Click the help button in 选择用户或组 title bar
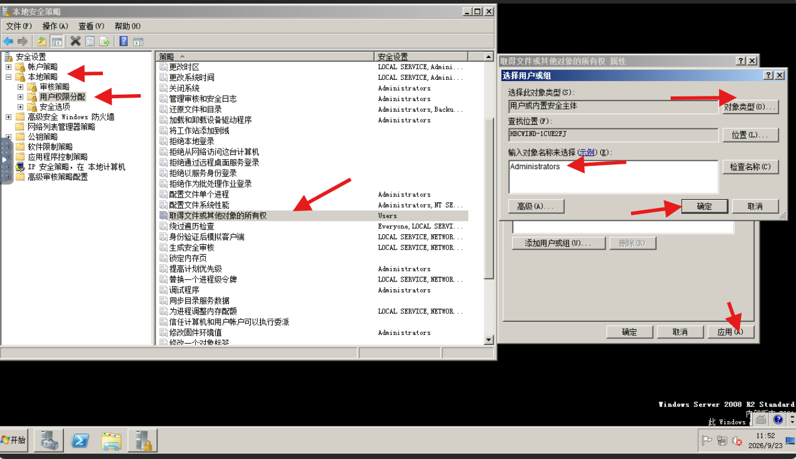Image resolution: width=796 pixels, height=459 pixels. click(768, 76)
